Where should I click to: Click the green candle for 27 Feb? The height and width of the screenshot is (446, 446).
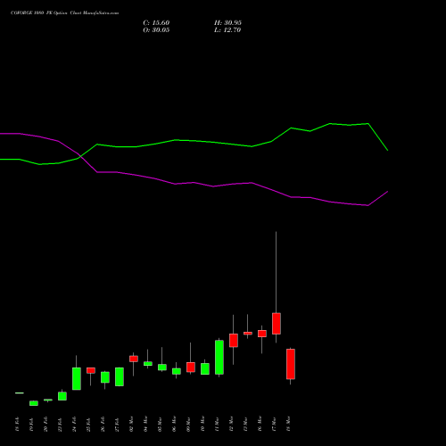coord(120,376)
